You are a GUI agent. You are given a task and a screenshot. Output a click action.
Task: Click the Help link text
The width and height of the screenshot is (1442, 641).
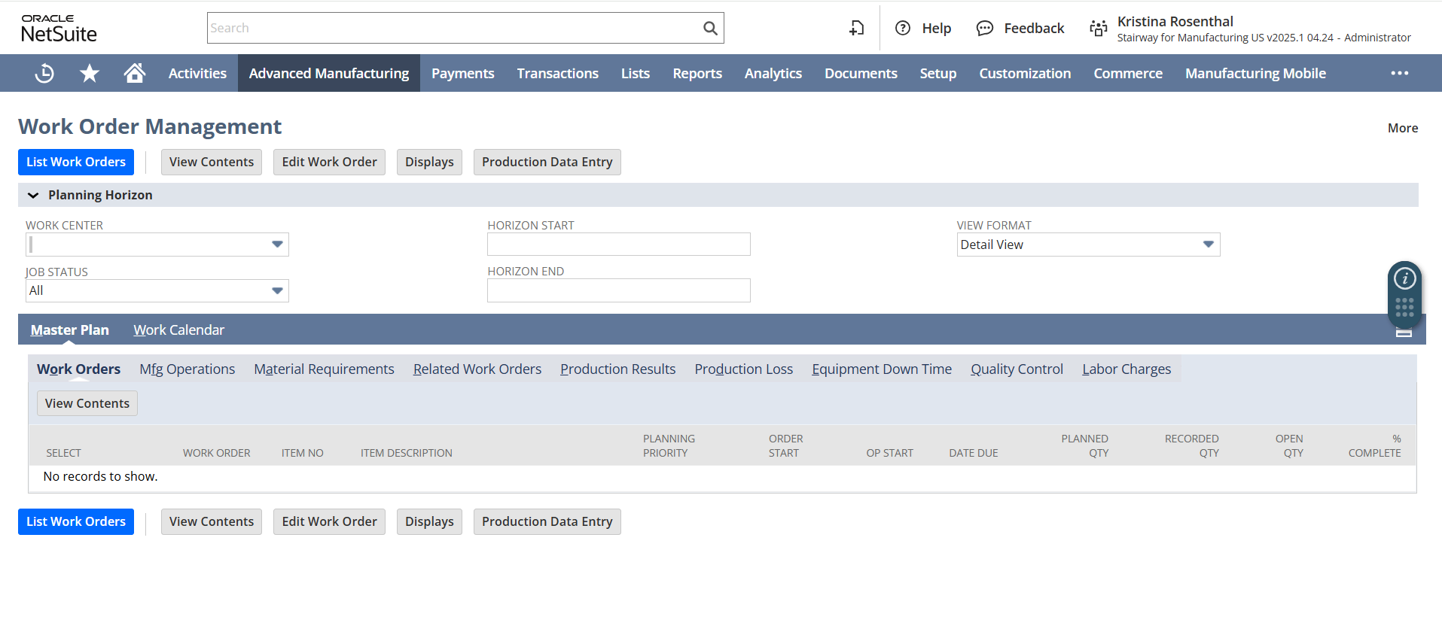click(x=937, y=28)
